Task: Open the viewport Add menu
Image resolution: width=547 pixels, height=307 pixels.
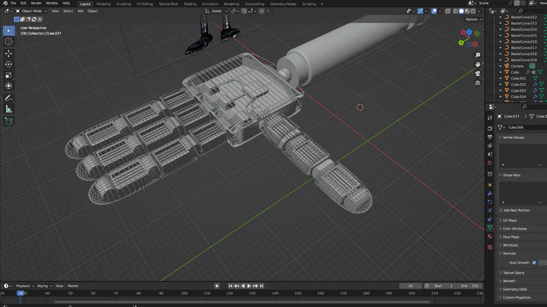Action: (x=80, y=11)
